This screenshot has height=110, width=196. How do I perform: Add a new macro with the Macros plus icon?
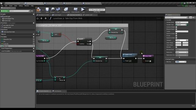click(33, 34)
